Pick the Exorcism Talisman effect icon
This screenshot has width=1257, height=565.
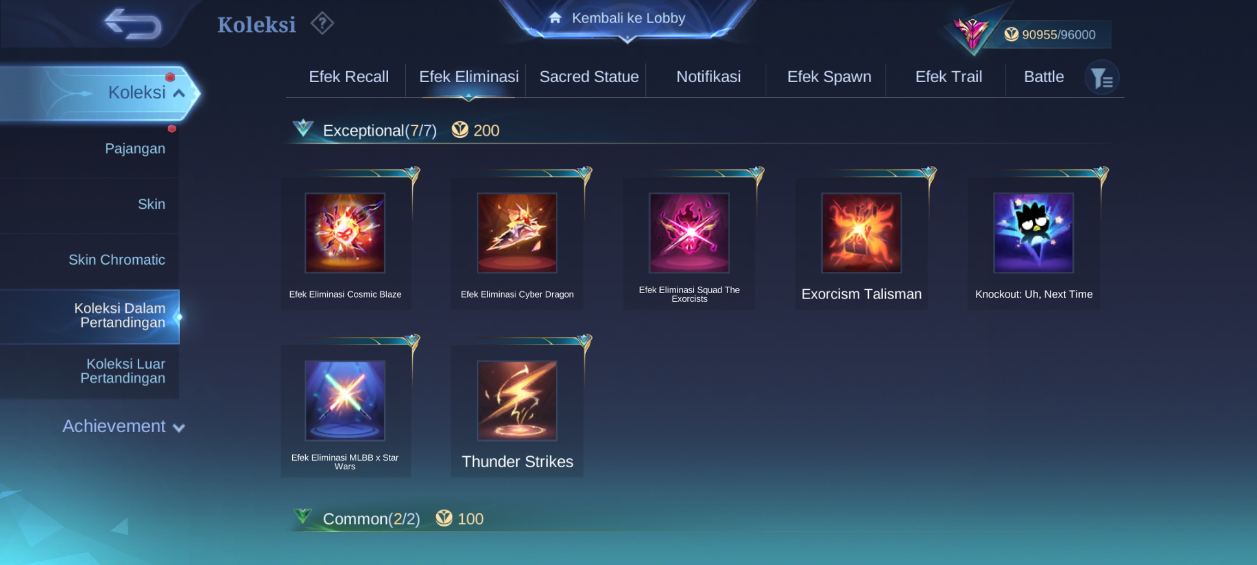click(862, 233)
